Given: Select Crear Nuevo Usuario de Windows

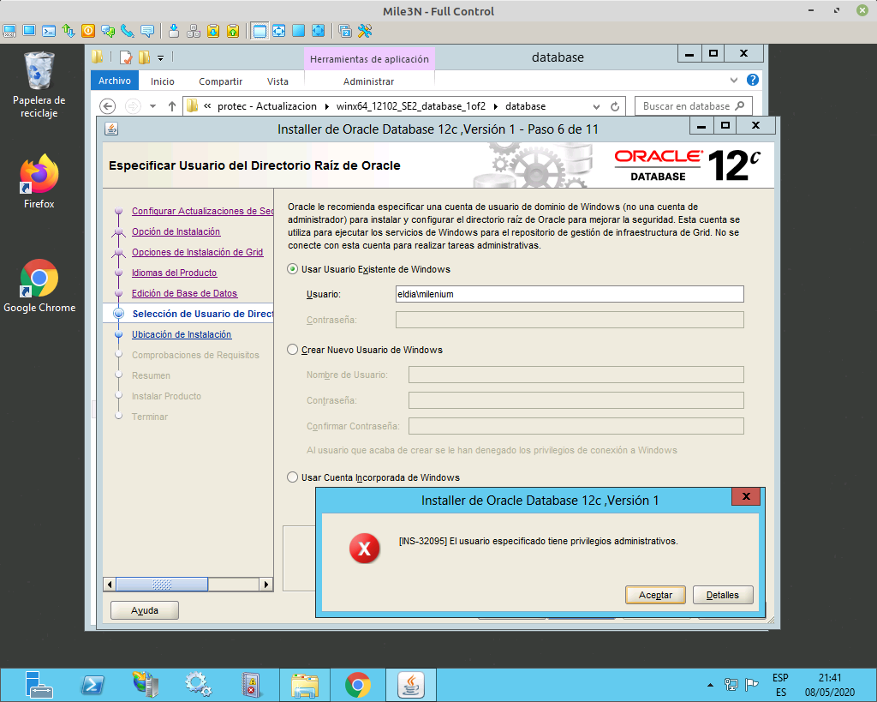Looking at the screenshot, I should [x=291, y=350].
